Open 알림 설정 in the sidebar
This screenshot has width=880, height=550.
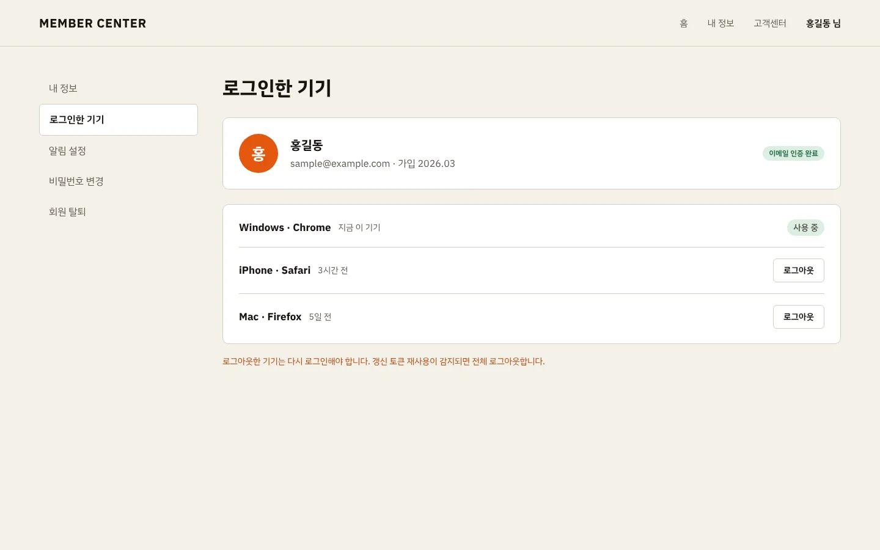coord(119,151)
